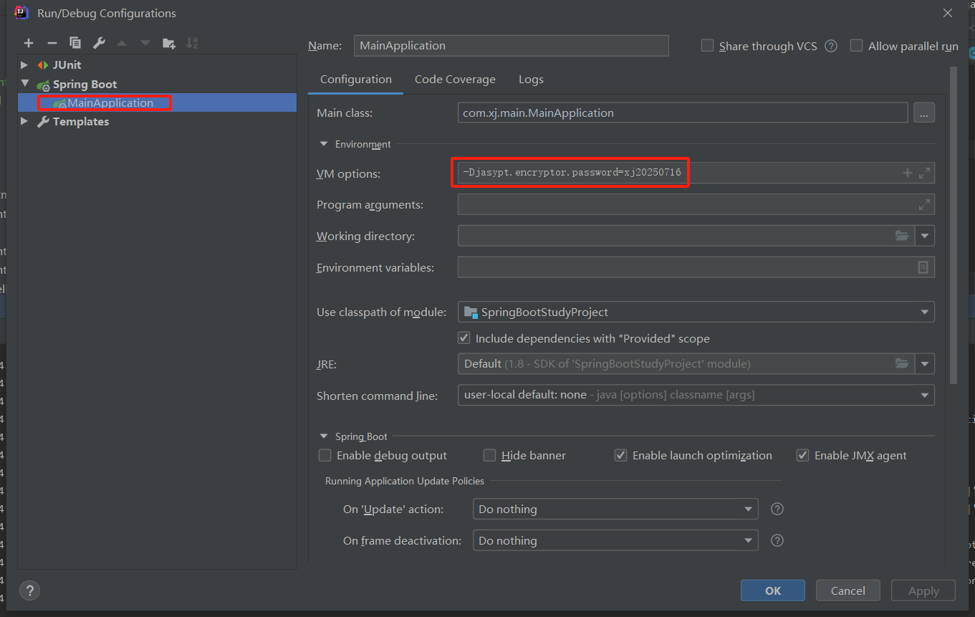Toggle Enable launch optimization checkbox
The image size is (975, 617).
point(620,455)
